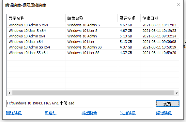Click 4.37 GB in Admin SS row
The image size is (186, 122).
pos(126,47)
